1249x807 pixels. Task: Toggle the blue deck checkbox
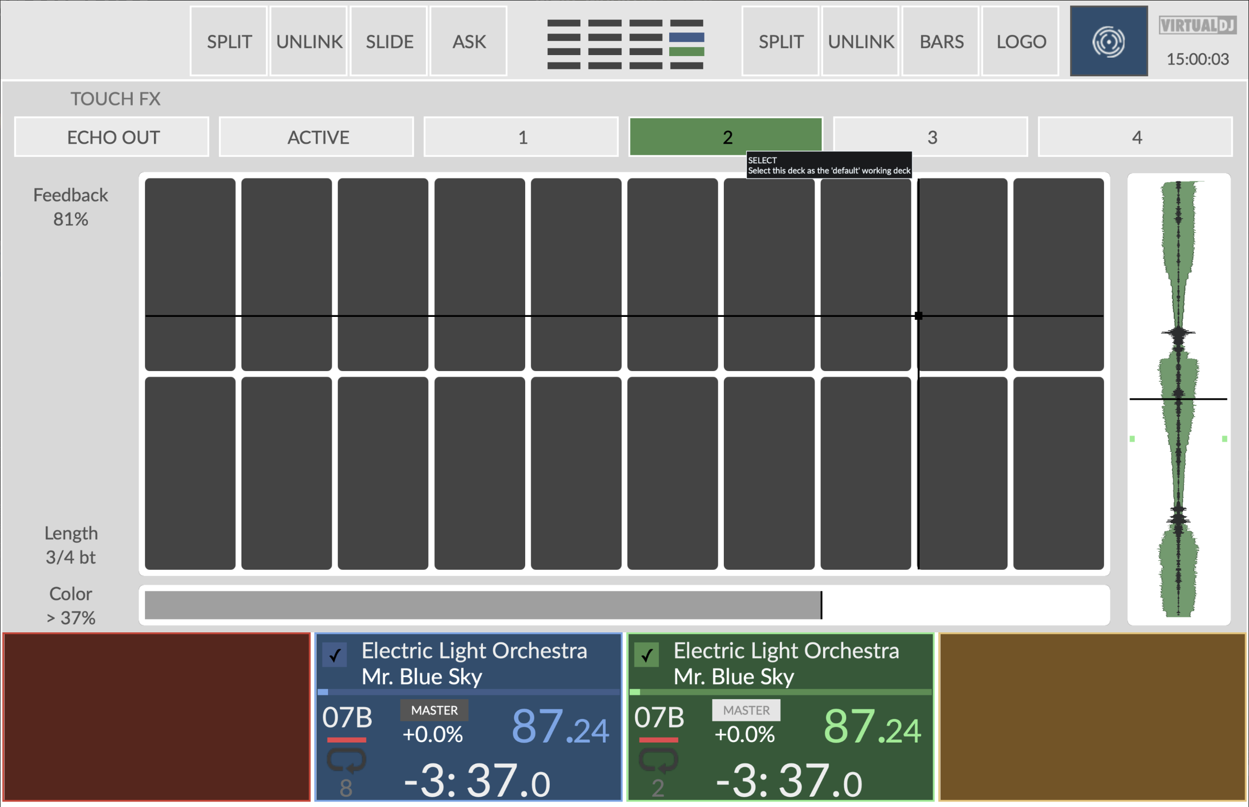pyautogui.click(x=335, y=655)
